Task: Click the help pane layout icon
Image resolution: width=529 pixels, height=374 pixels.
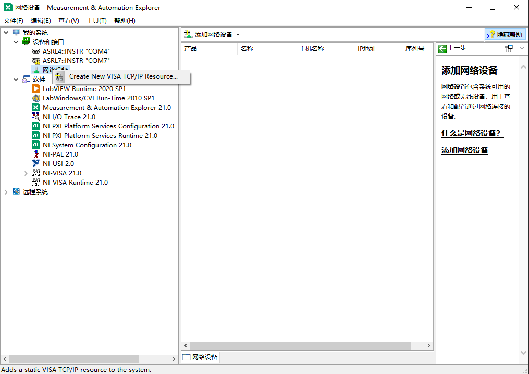Action: pyautogui.click(x=509, y=49)
